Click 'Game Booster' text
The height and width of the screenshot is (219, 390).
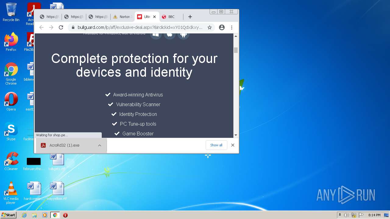click(138, 134)
